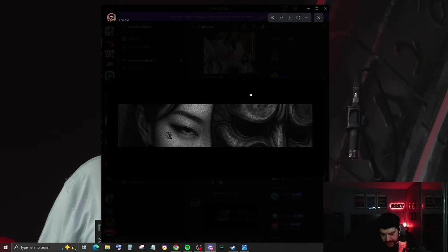Open the more options ellipsis menu
This screenshot has height=252, width=448.
pos(307,17)
